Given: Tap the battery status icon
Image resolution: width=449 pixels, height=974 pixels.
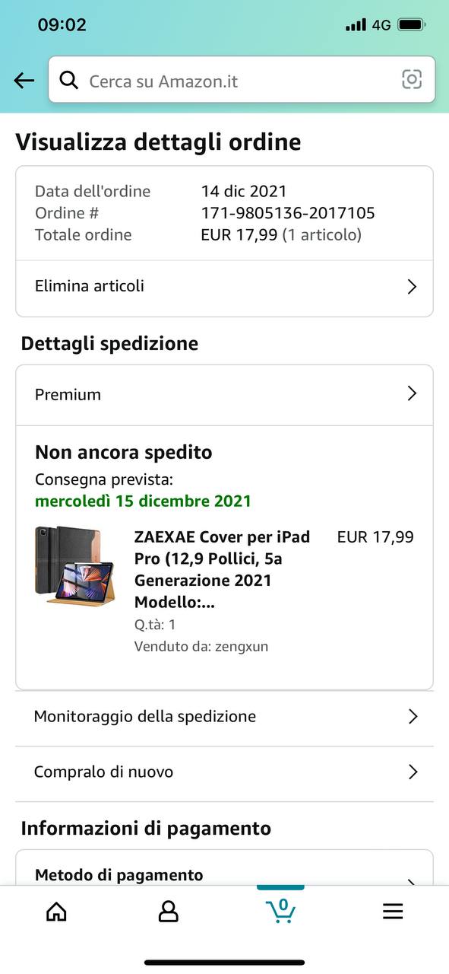Looking at the screenshot, I should (412, 25).
